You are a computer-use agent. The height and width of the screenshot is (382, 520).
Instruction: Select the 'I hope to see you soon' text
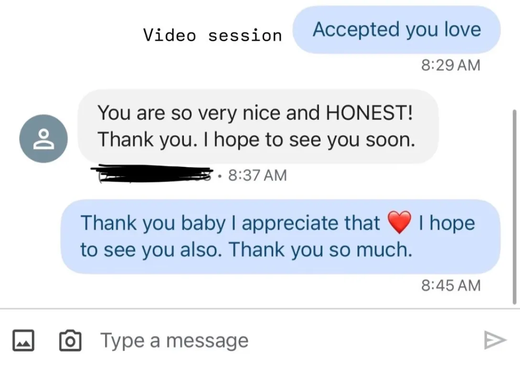(x=307, y=139)
